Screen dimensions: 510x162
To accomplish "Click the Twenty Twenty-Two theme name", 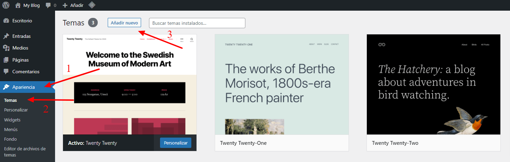I will click(x=395, y=143).
